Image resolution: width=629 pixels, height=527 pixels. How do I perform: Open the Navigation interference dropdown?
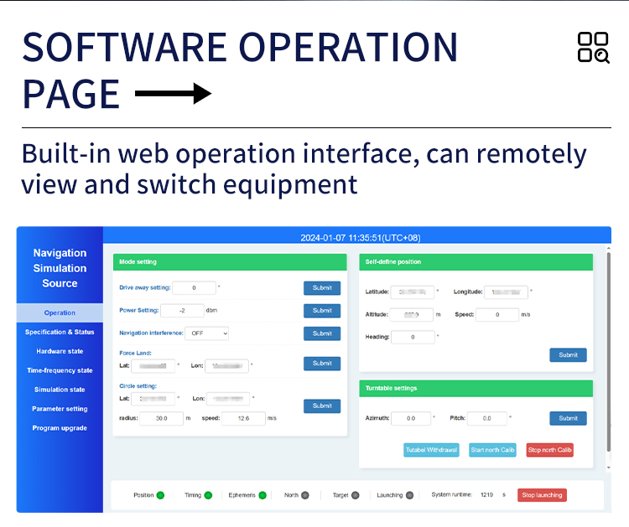pyautogui.click(x=207, y=333)
